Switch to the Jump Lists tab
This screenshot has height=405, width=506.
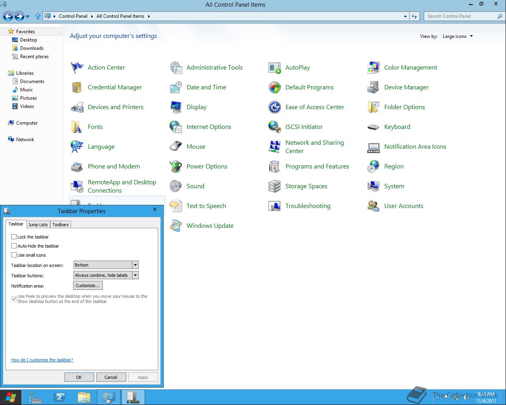coord(38,225)
